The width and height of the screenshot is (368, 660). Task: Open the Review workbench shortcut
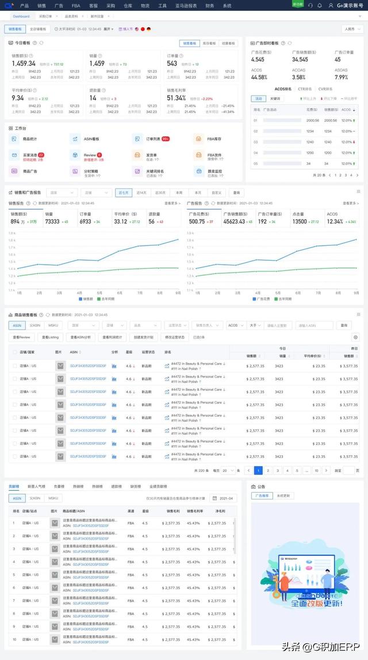tap(75, 155)
